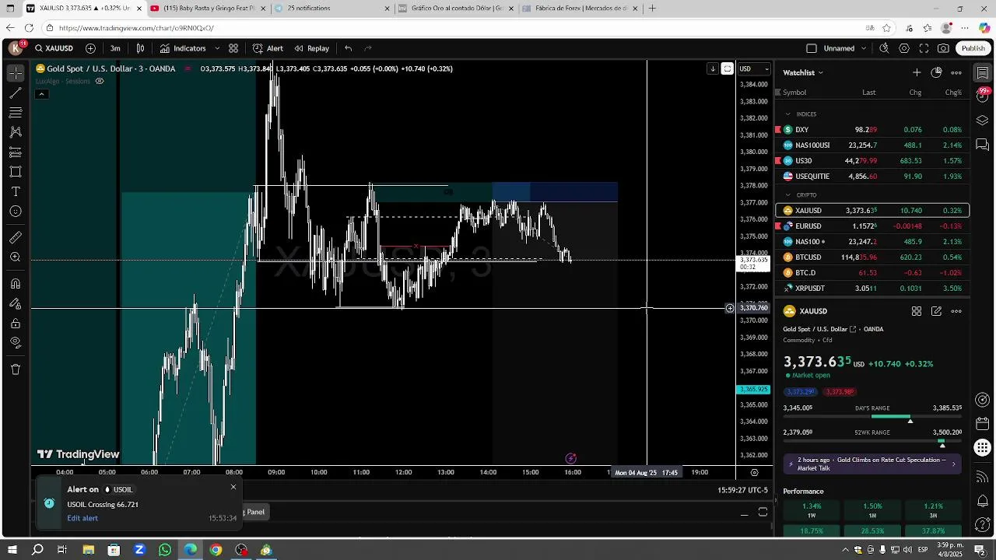Take a chart snapshot with camera icon
Screen dimensions: 996x560
[943, 48]
